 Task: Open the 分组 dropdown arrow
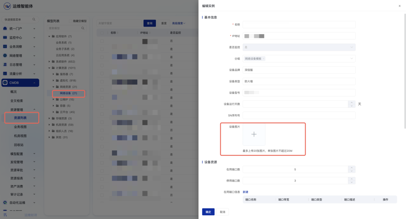pyautogui.click(x=351, y=59)
